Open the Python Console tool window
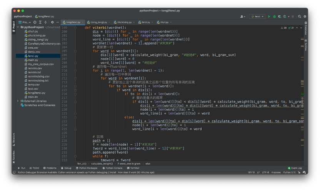This screenshot has width=320, height=190. coord(112,168)
